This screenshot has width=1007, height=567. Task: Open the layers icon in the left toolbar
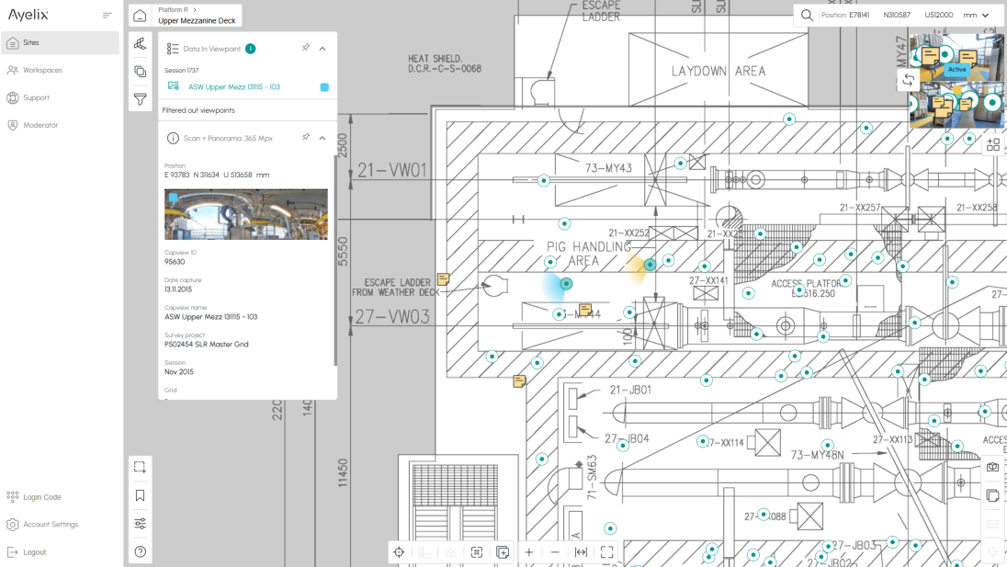click(140, 72)
